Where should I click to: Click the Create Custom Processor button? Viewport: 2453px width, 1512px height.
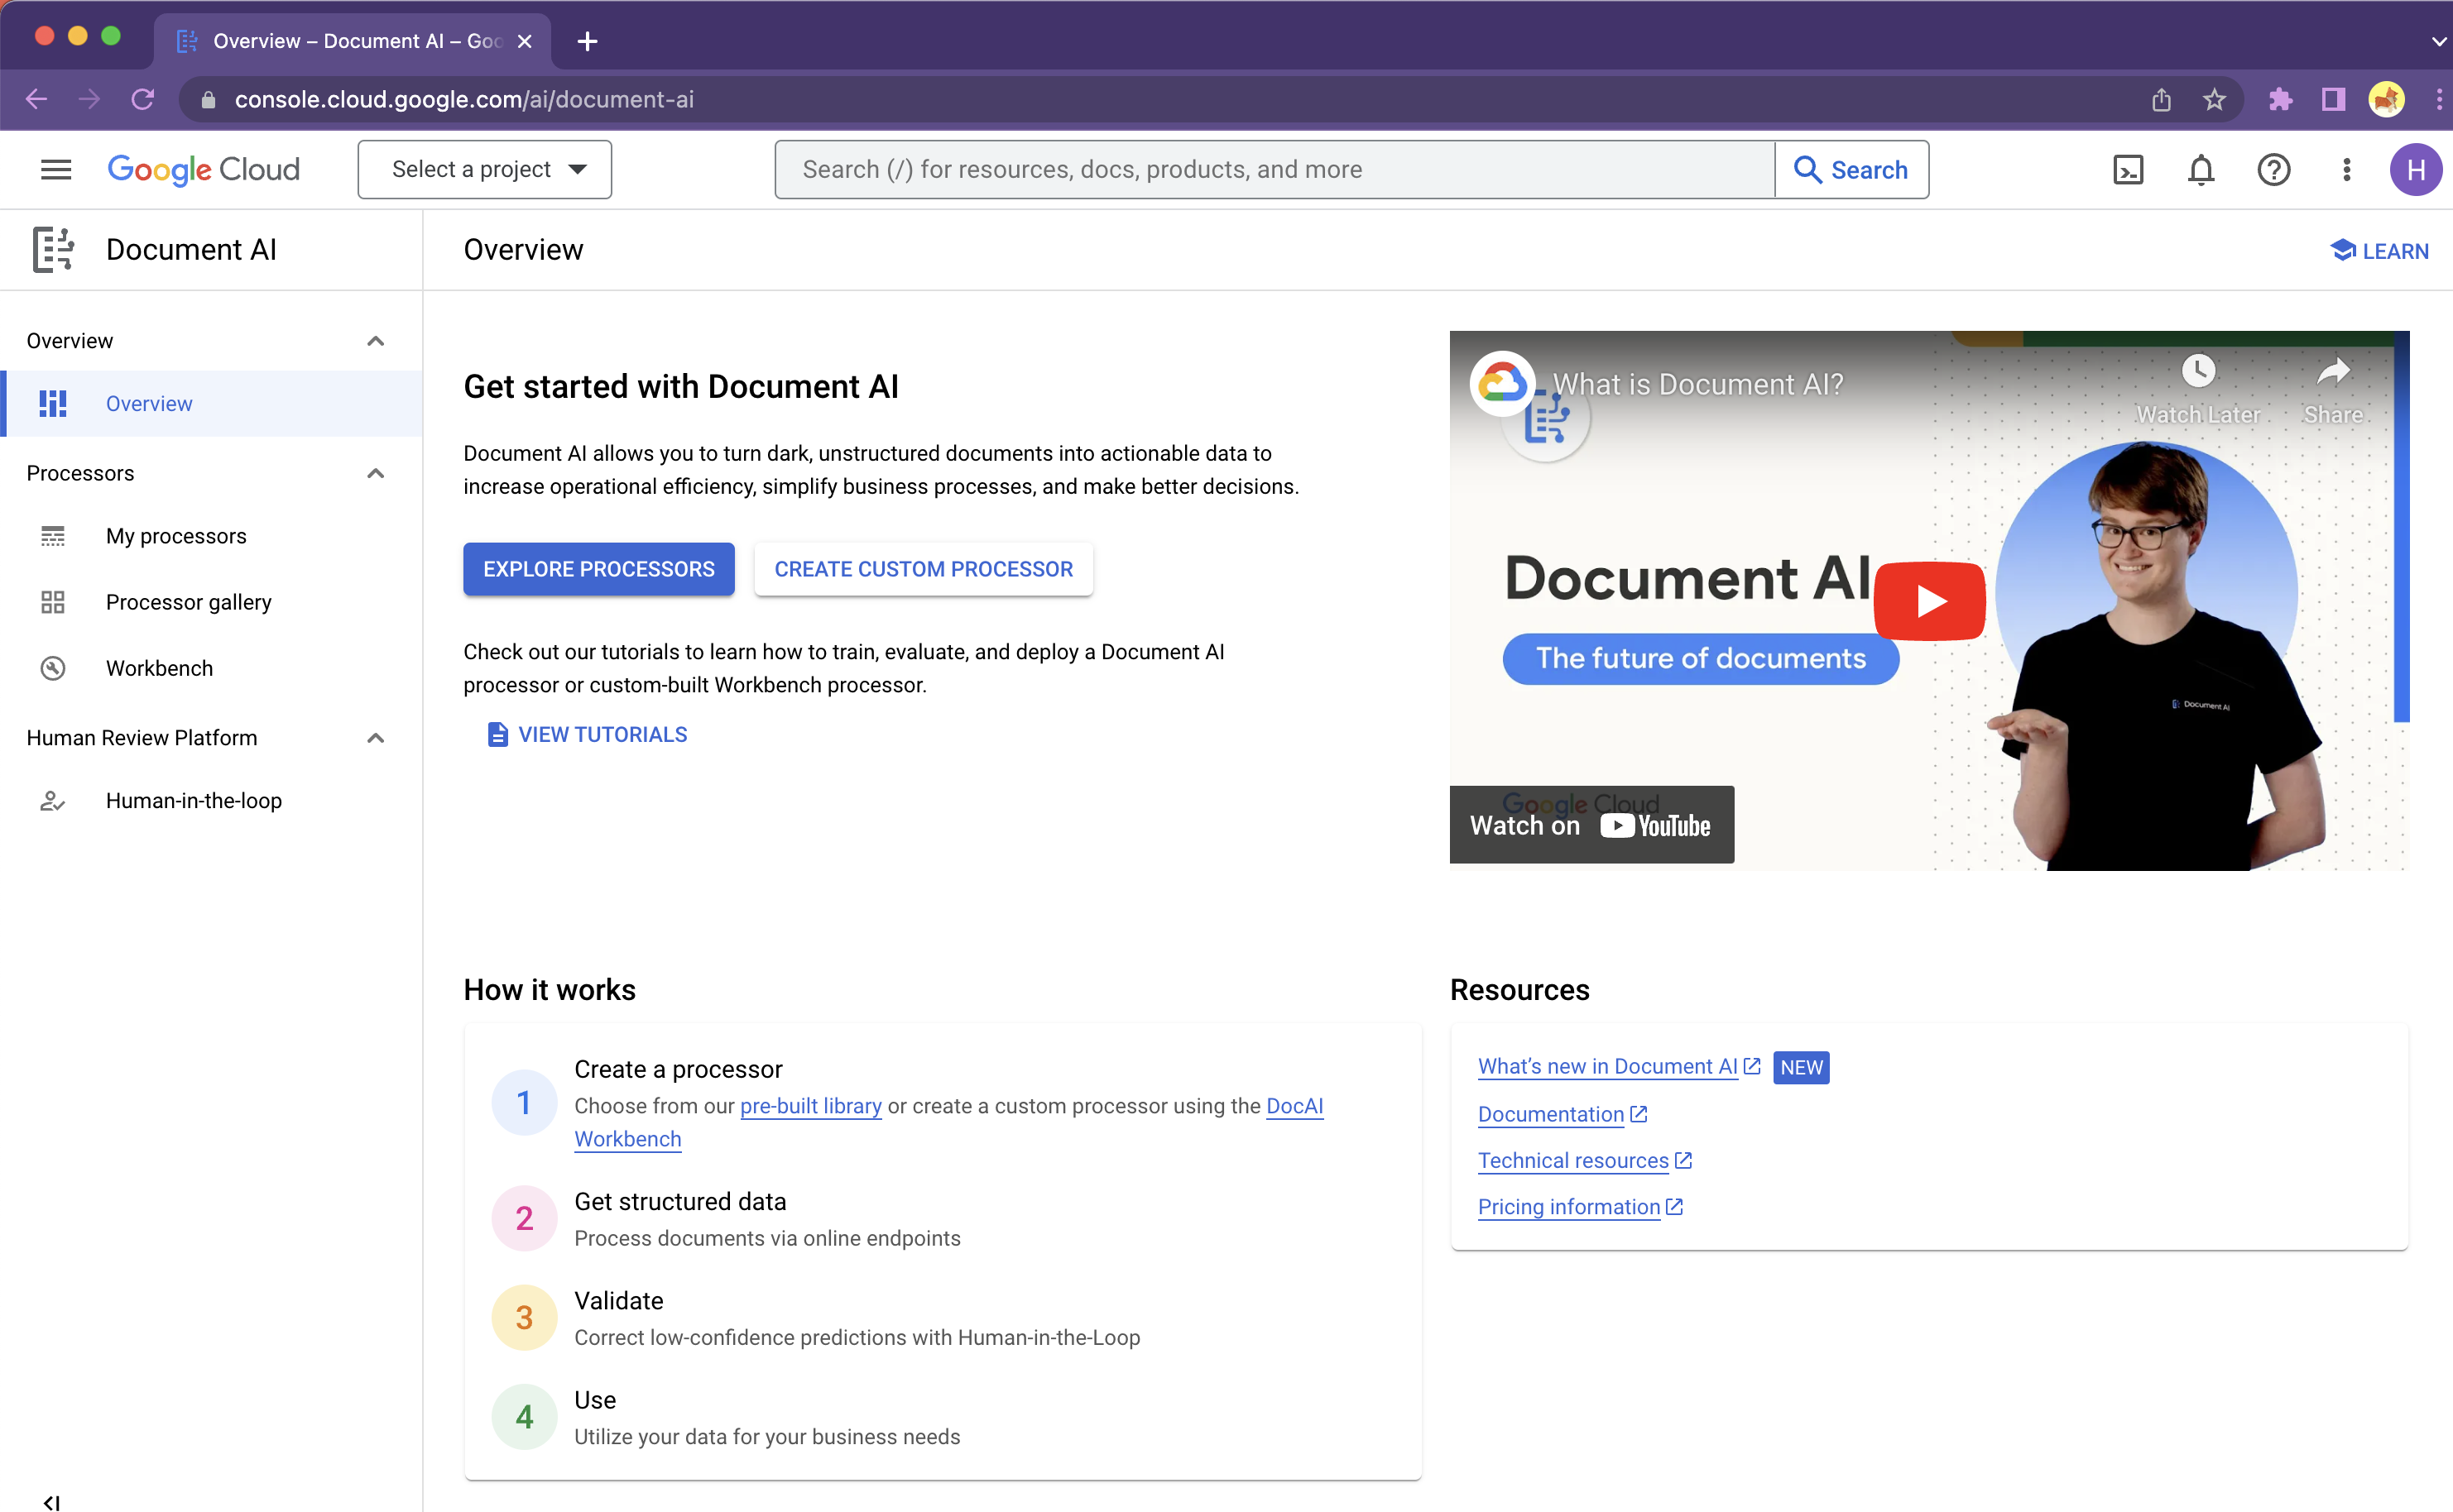tap(924, 569)
